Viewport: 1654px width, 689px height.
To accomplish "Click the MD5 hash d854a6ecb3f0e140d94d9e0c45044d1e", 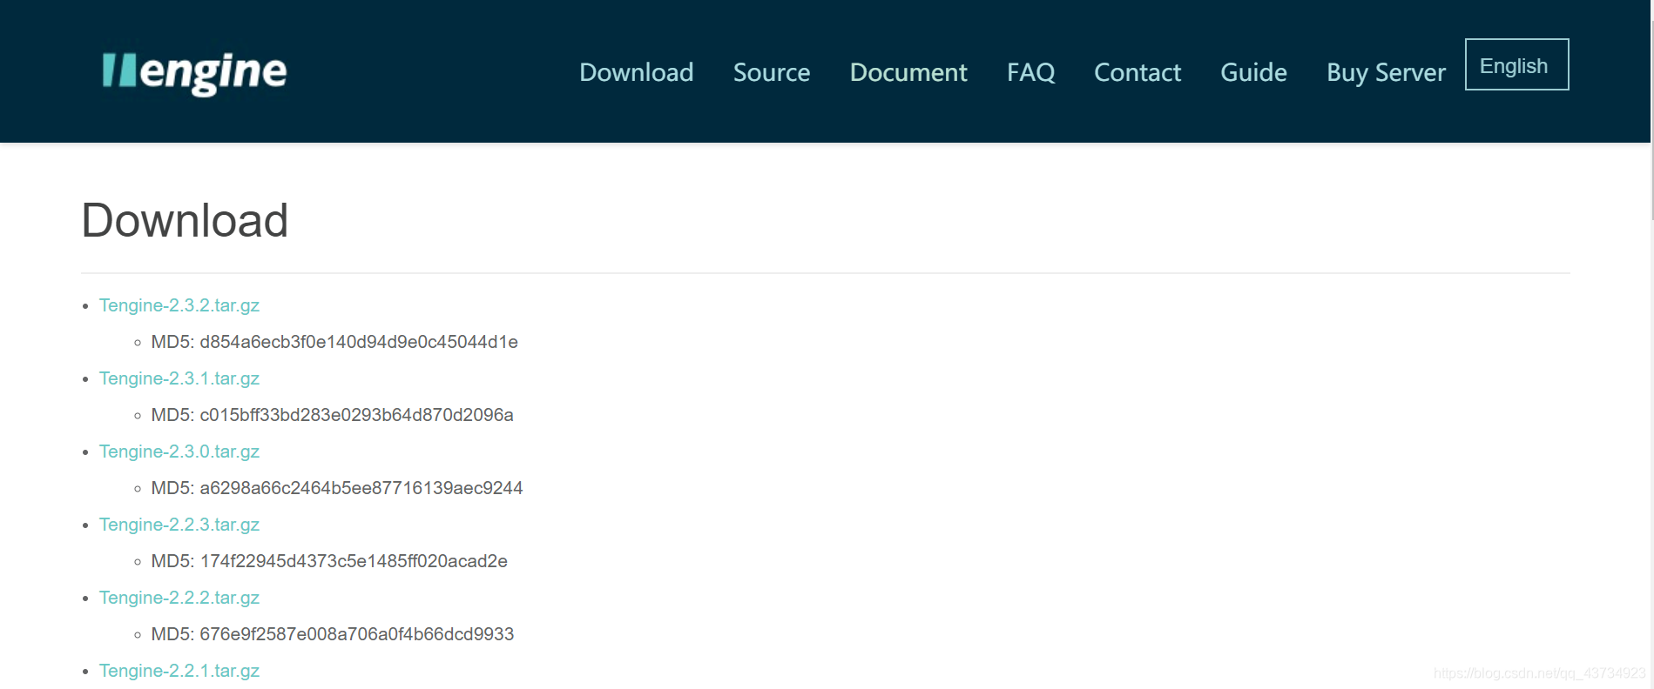I will click(x=359, y=342).
